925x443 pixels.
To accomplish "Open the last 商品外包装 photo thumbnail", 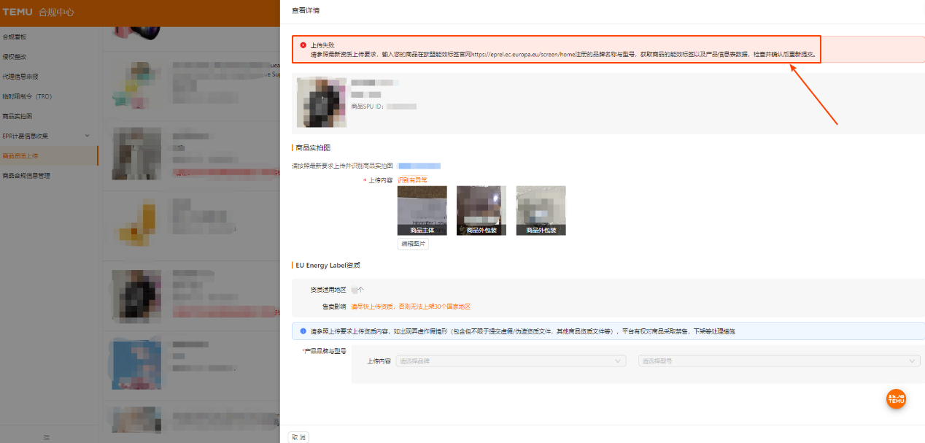I will pyautogui.click(x=541, y=210).
